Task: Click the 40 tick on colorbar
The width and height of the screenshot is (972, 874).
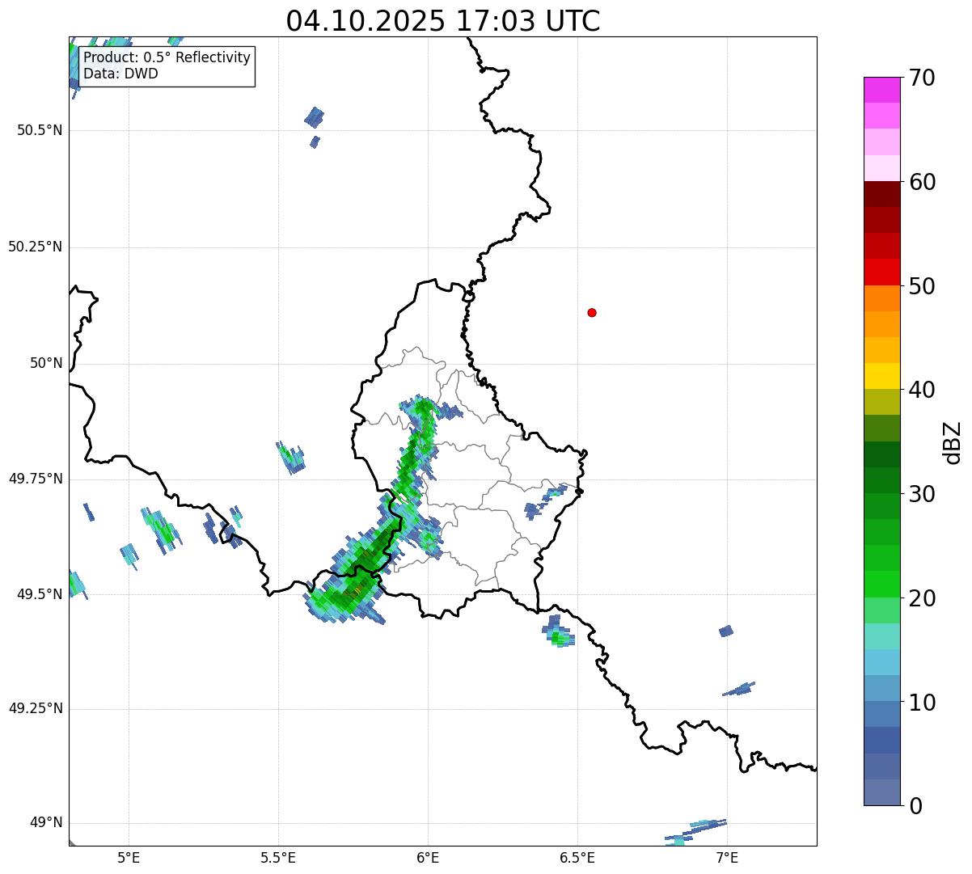Action: pos(922,390)
